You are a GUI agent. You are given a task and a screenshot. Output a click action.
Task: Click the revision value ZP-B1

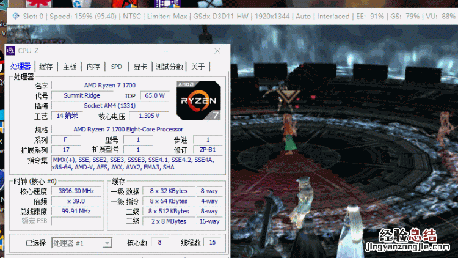(x=208, y=150)
